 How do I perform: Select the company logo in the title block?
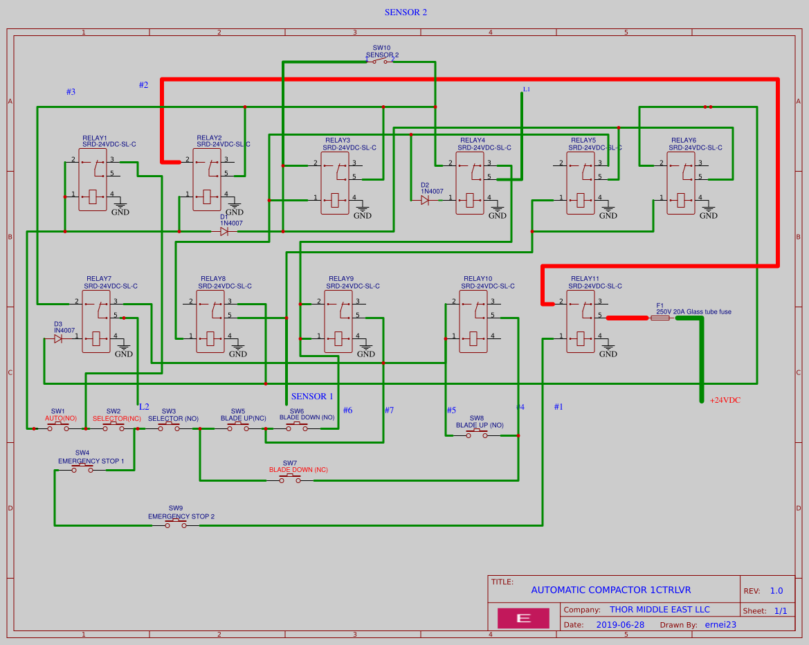click(x=523, y=617)
